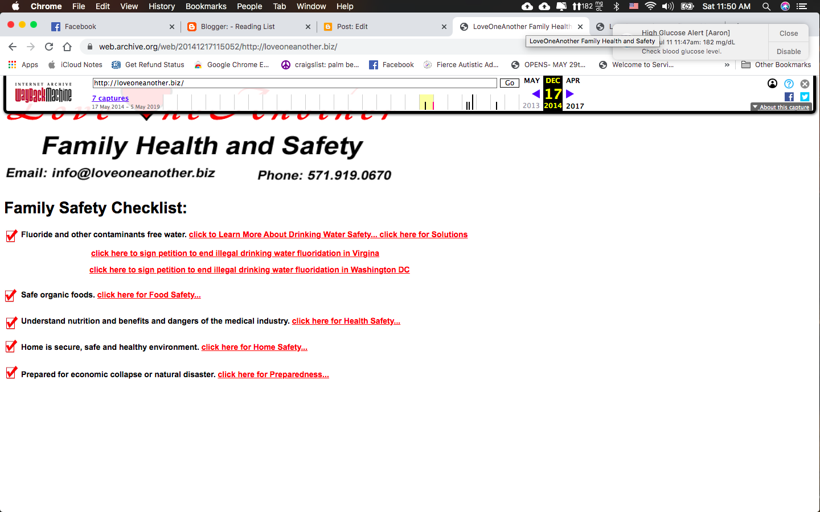The height and width of the screenshot is (512, 820).
Task: Click the Wayback URL input field
Action: pyautogui.click(x=294, y=83)
